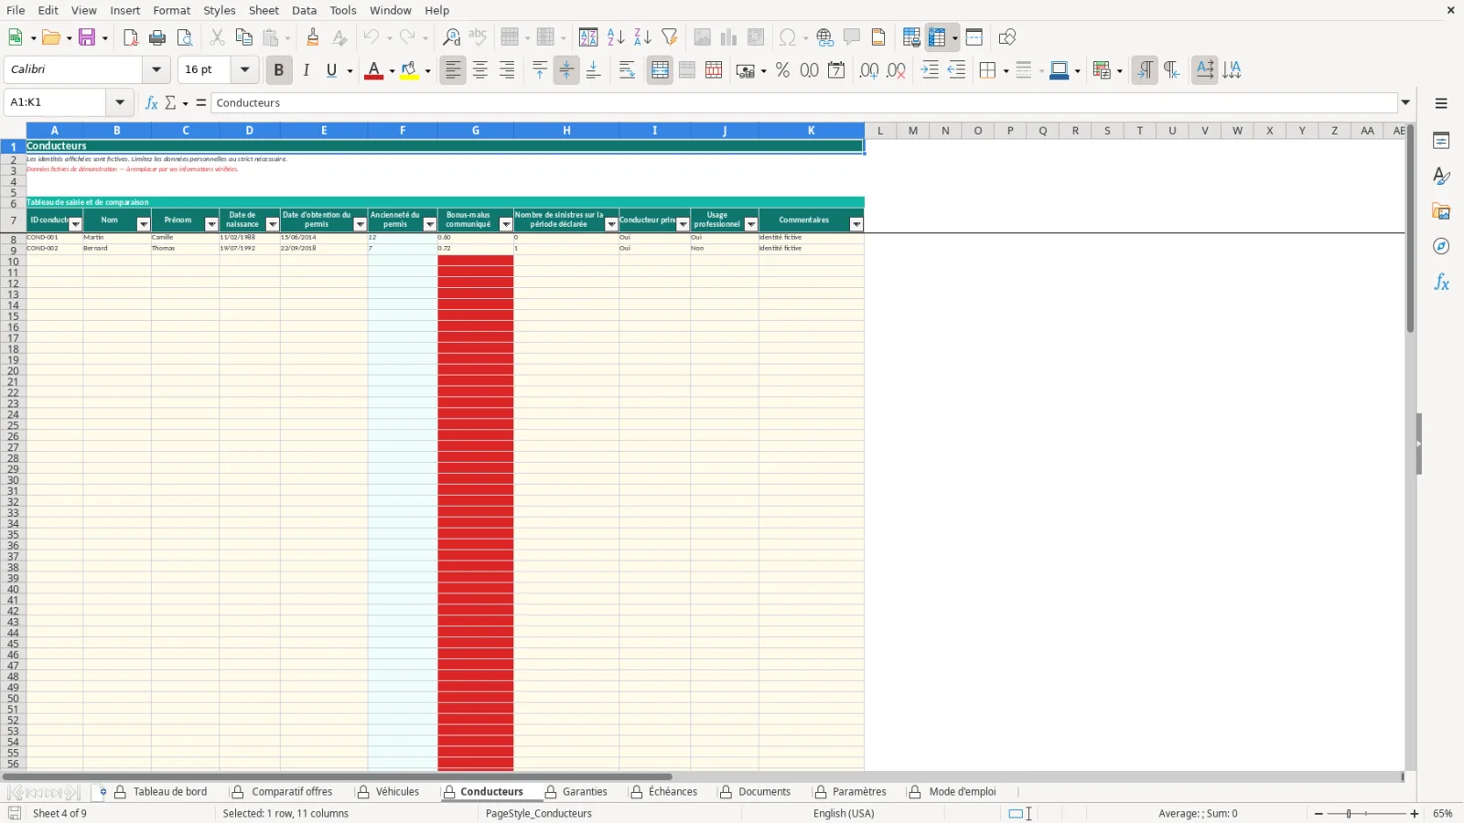Click zoom in plus button
This screenshot has height=823, width=1464.
click(x=1415, y=814)
